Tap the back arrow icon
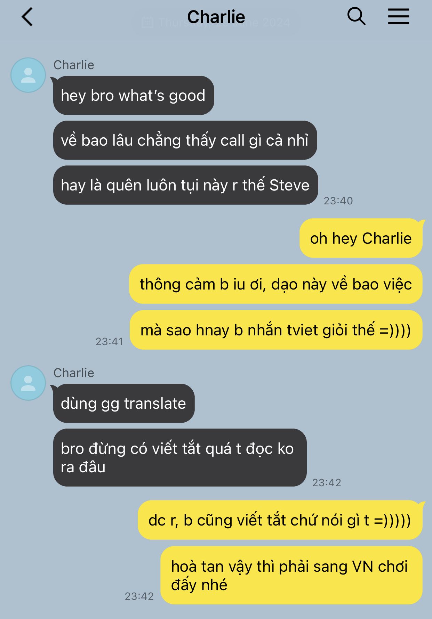432x619 pixels. pyautogui.click(x=27, y=17)
